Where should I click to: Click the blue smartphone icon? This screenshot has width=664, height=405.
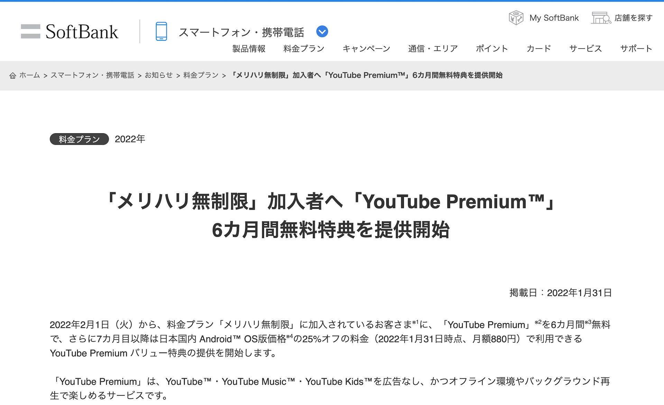161,31
